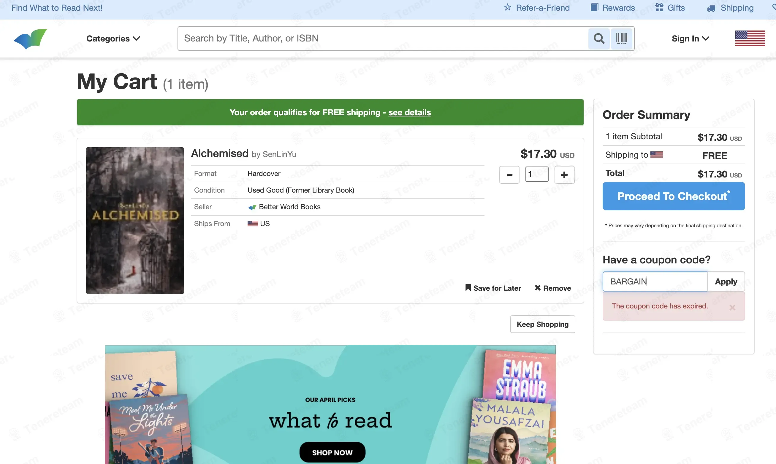Image resolution: width=776 pixels, height=464 pixels.
Task: Click the 'what to read' banner headline
Action: tap(330, 420)
